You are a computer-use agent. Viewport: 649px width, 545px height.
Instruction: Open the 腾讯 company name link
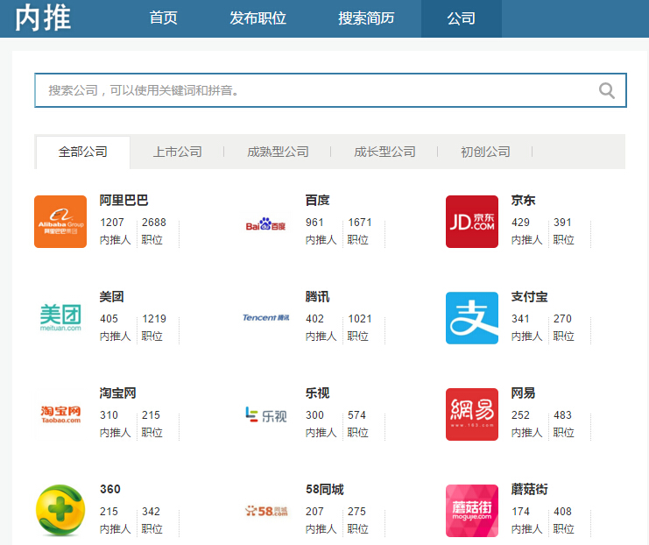click(x=317, y=297)
